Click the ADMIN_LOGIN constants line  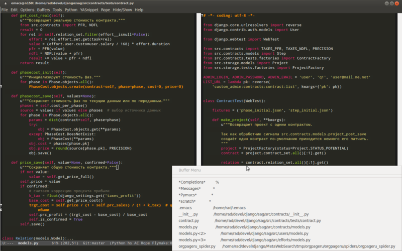coord(286,77)
